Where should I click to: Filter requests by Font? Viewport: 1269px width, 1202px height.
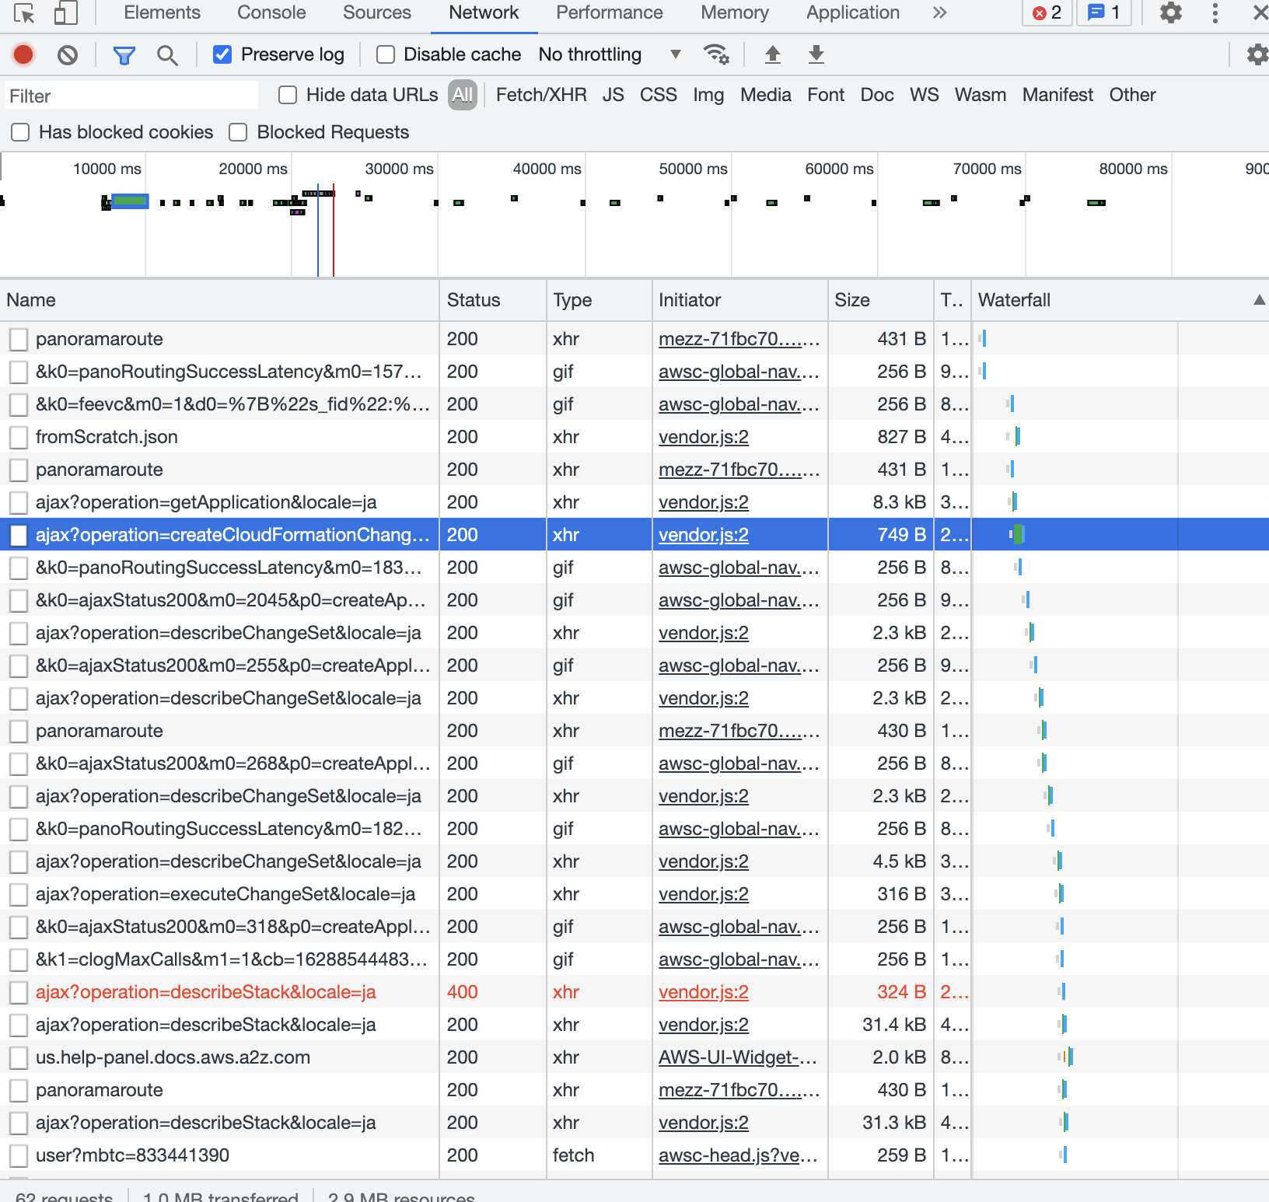tap(826, 95)
